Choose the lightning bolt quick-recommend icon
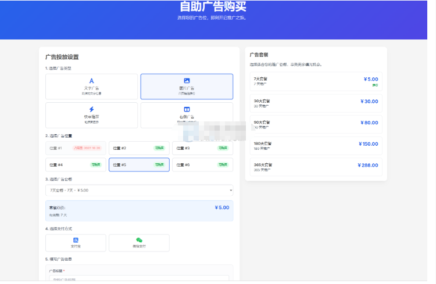Image resolution: width=436 pixels, height=284 pixels. [91, 109]
